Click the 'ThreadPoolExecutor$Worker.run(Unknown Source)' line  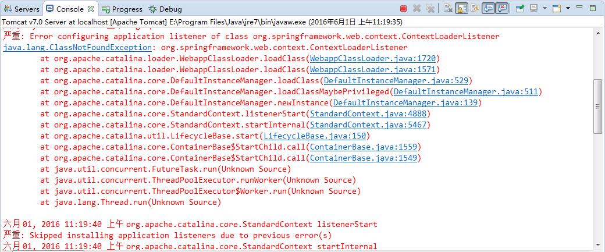coord(200,191)
